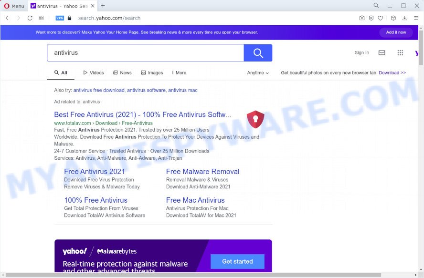Click the blue search magnifier button
The width and height of the screenshot is (424, 278).
pyautogui.click(x=258, y=52)
